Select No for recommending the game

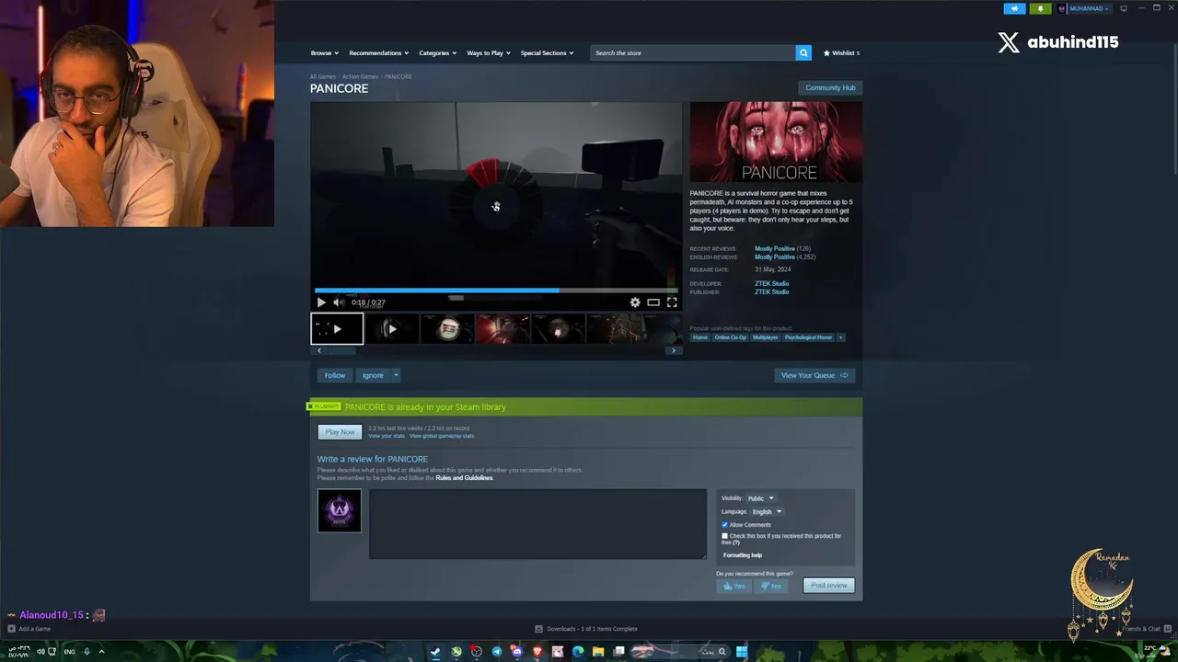point(770,586)
